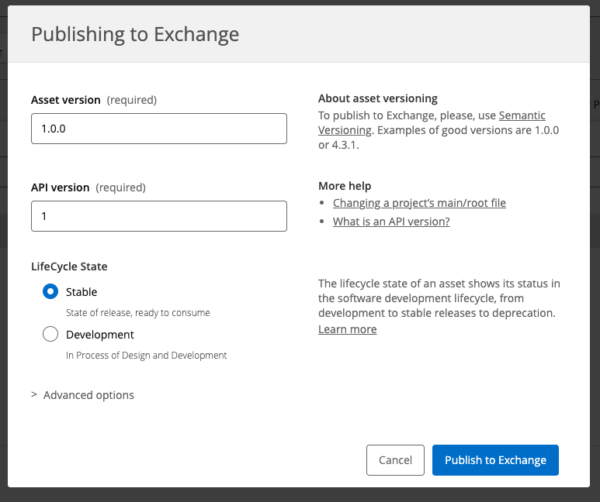Click the Publishing to Exchange dialog title

(x=135, y=34)
